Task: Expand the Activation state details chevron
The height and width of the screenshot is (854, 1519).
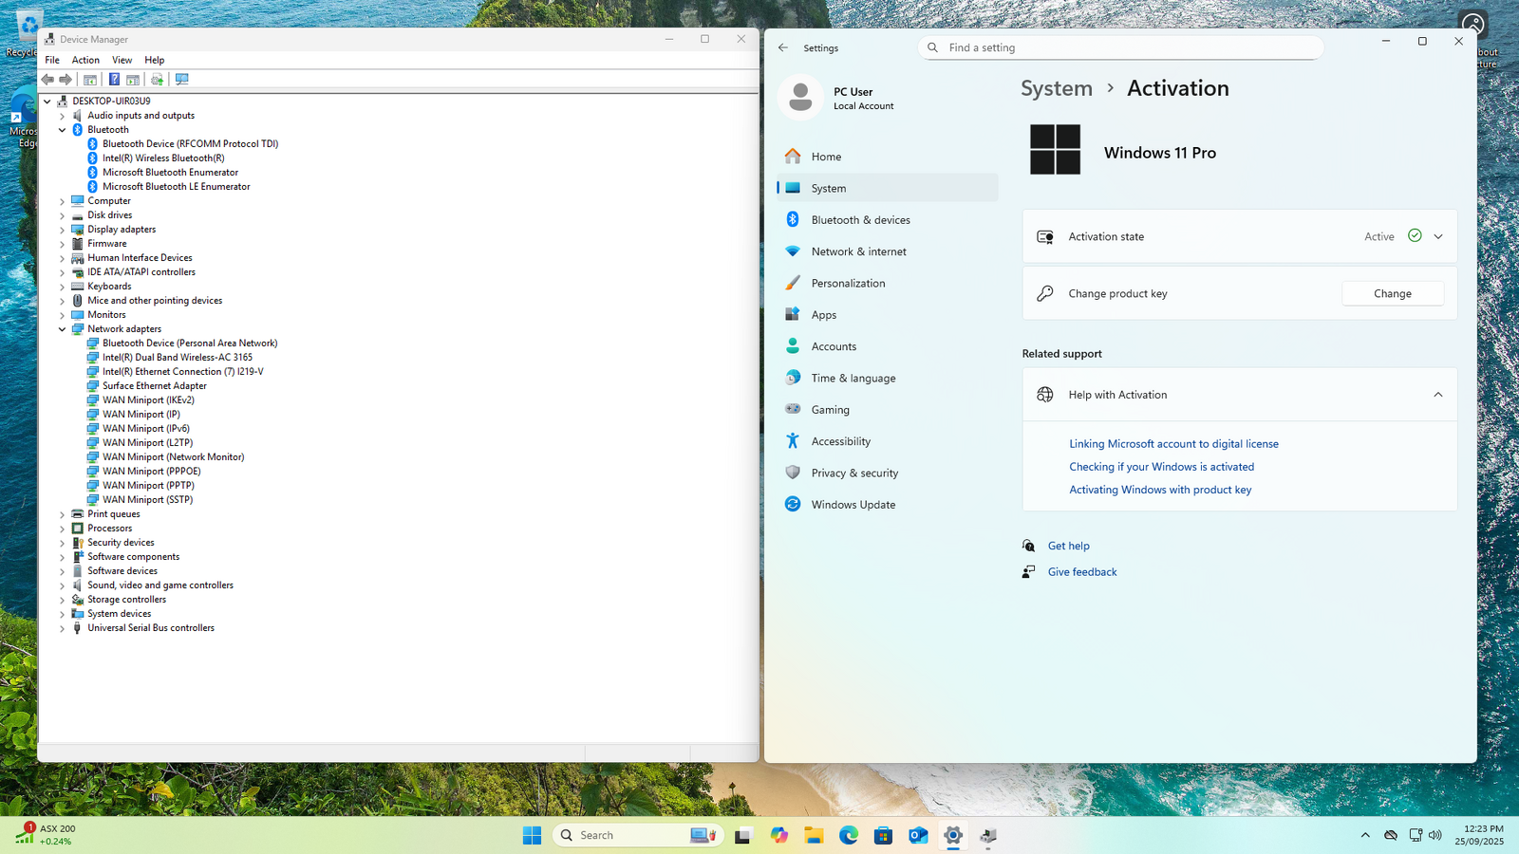Action: coord(1438,237)
